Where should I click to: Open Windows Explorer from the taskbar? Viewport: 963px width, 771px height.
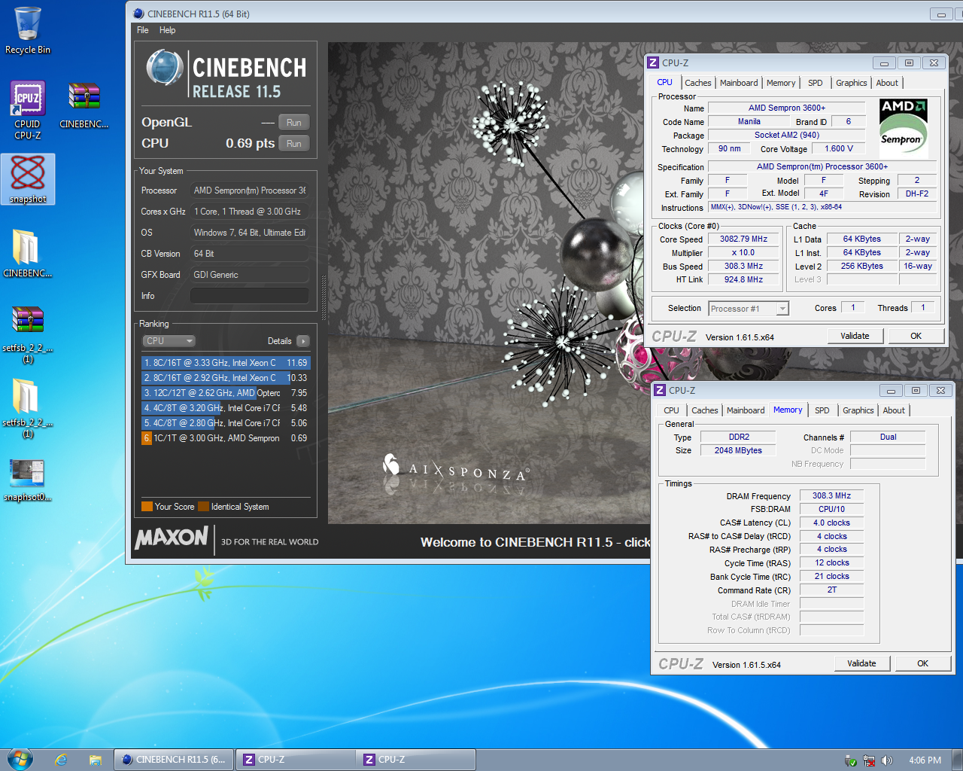(95, 760)
